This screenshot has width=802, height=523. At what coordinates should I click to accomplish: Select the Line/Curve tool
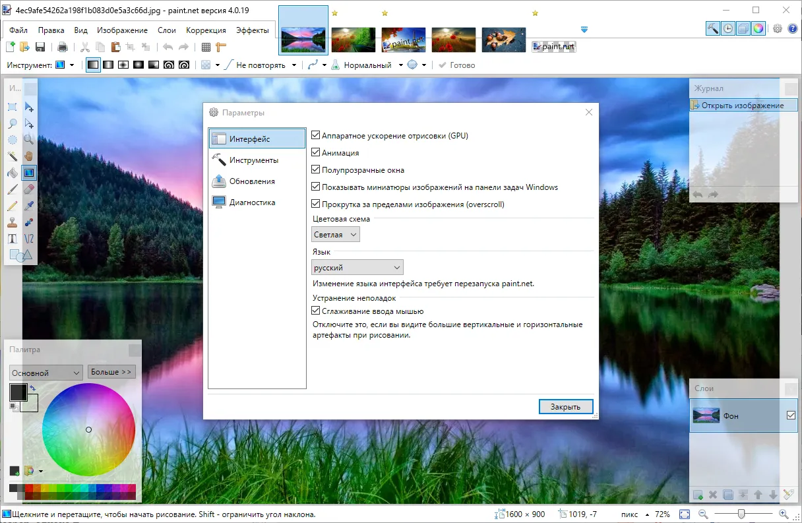pyautogui.click(x=29, y=239)
